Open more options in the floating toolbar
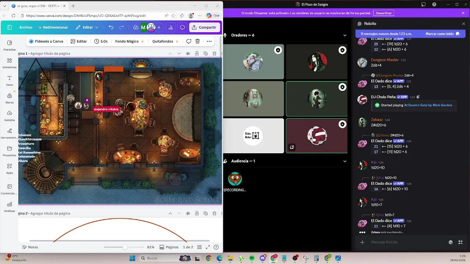This screenshot has width=470, height=264. point(209,41)
